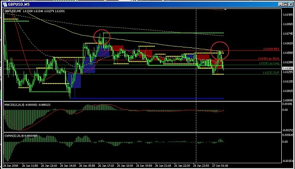Image resolution: width=295 pixels, height=169 pixels.
Task: Click the 1.61380 price scale value
Action: coord(288,62)
